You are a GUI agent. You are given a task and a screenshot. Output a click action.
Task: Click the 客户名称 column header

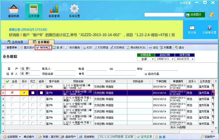tap(54, 81)
